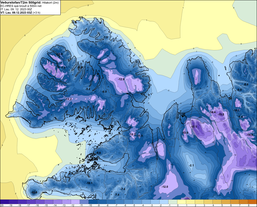The width and height of the screenshot is (257, 207).
Task: Click the -10.1 temperature value on the map
Action: (x=89, y=183)
